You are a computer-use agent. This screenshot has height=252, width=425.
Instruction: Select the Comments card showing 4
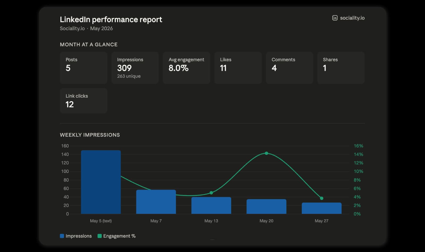(290, 68)
